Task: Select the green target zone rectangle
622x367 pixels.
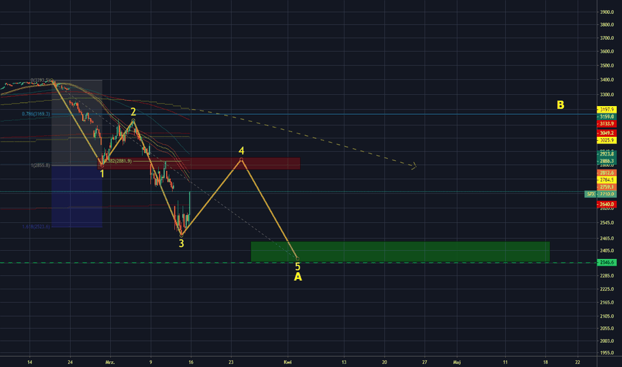Action: click(x=400, y=252)
